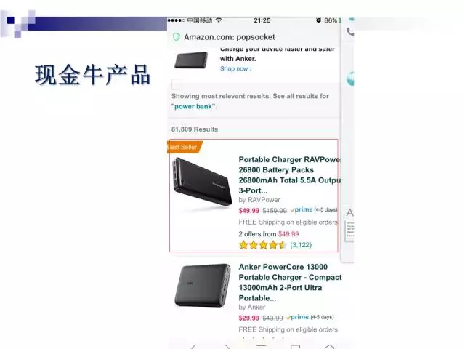Tap the five-star rating for RAVPower
This screenshot has width=465, height=349.
(x=262, y=245)
